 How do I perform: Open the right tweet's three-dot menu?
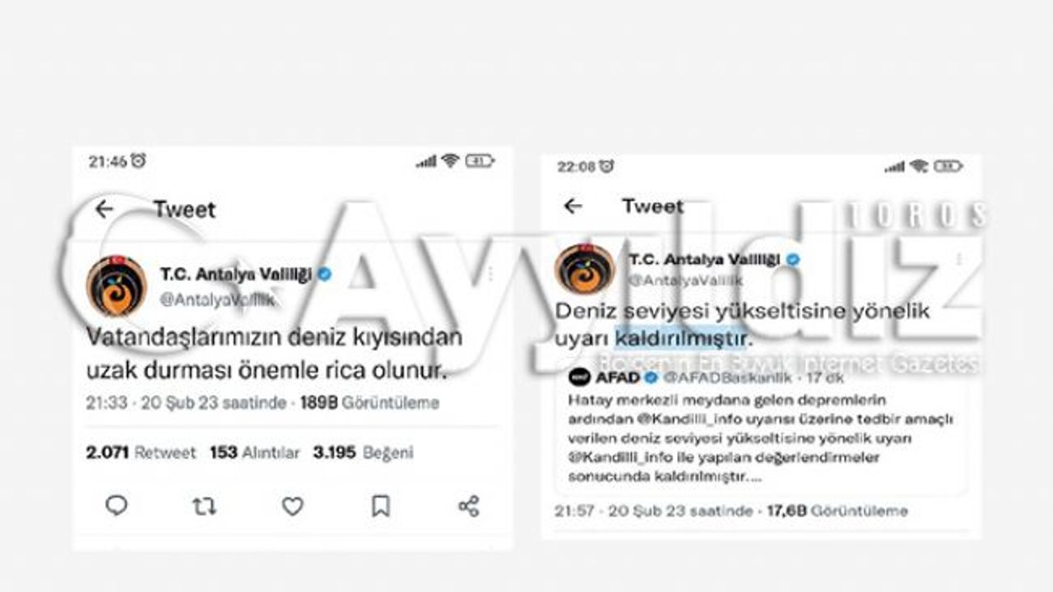(x=959, y=259)
